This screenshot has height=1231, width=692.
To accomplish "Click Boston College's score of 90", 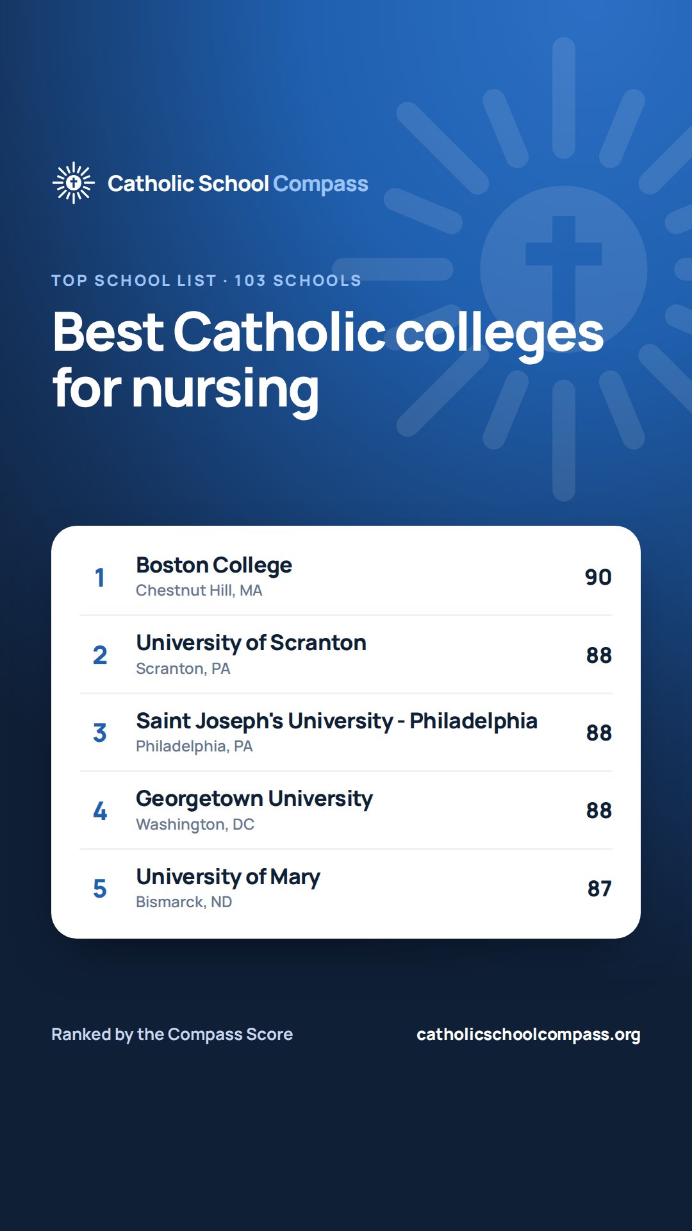I will (x=598, y=577).
